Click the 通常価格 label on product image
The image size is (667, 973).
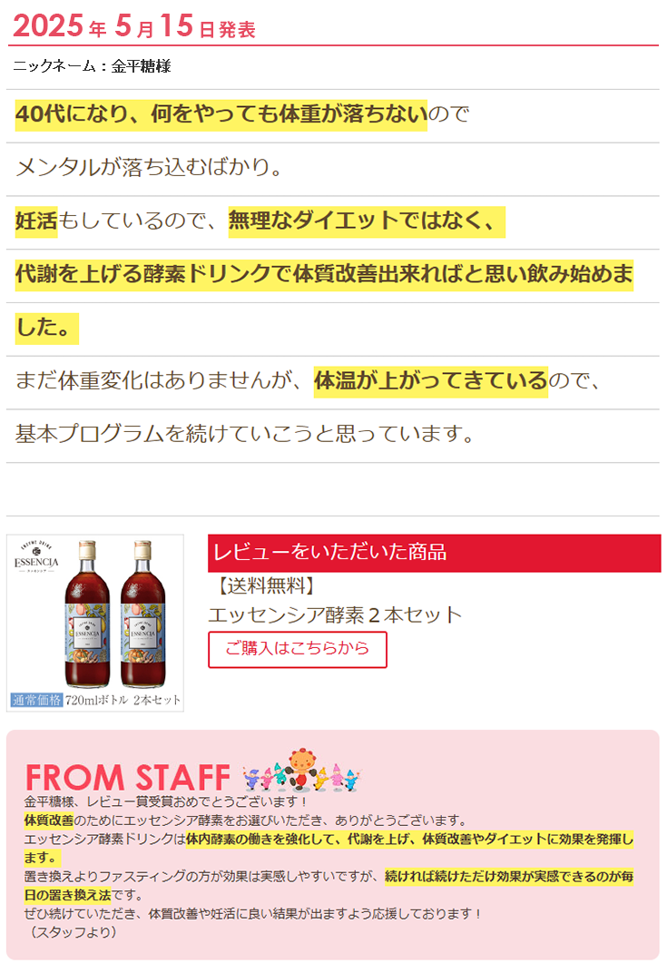[36, 700]
